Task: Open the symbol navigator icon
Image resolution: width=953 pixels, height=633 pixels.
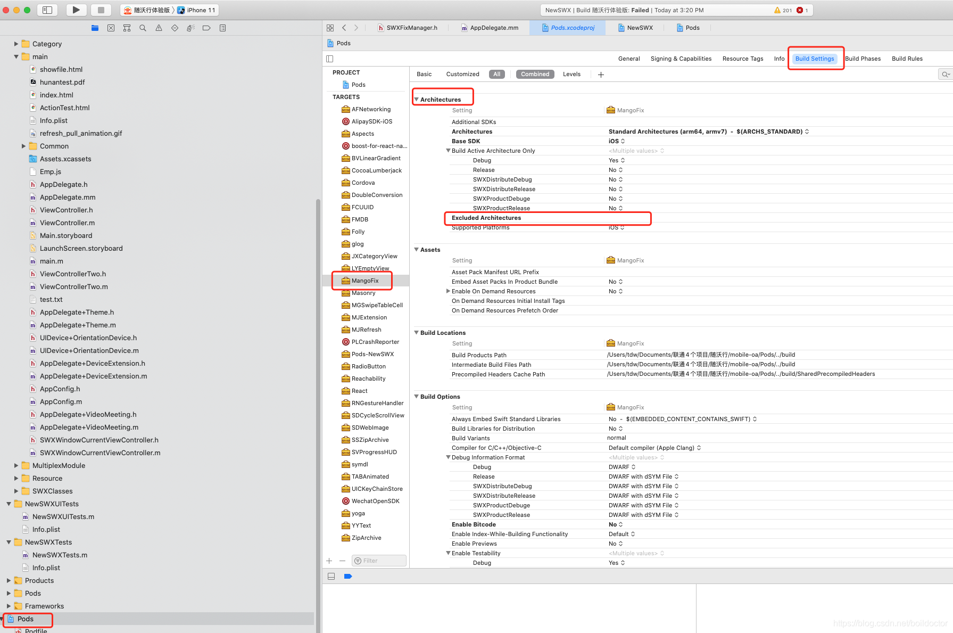Action: point(127,28)
